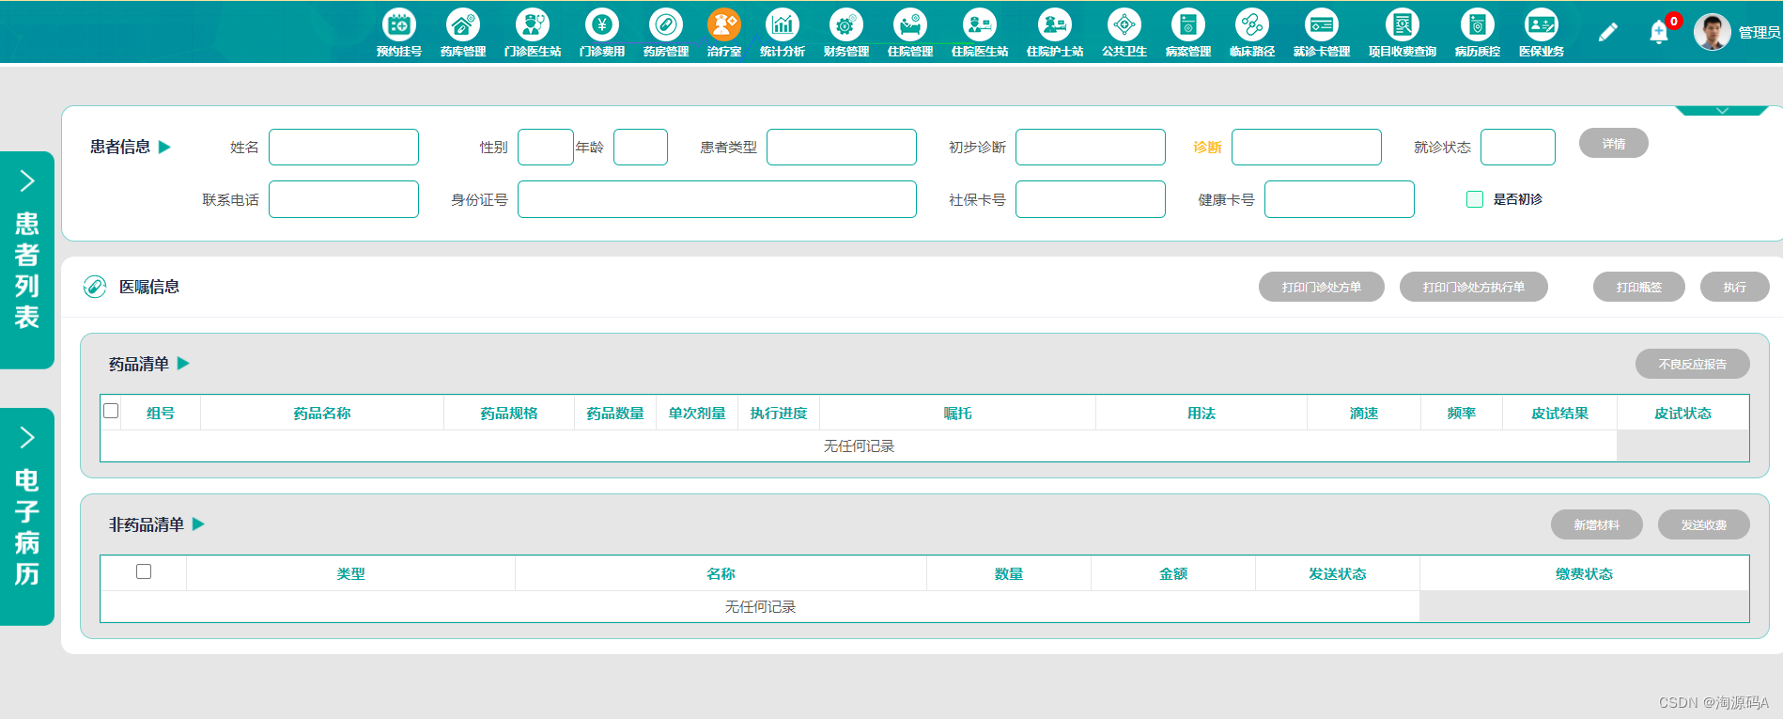
Task: Click the 用法 column header
Action: click(1202, 413)
